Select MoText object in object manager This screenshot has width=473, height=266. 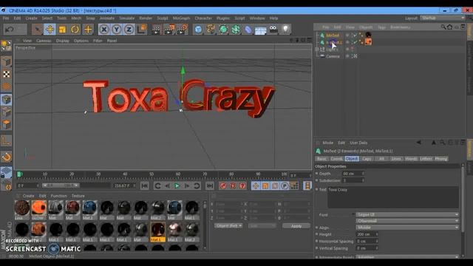(333, 35)
